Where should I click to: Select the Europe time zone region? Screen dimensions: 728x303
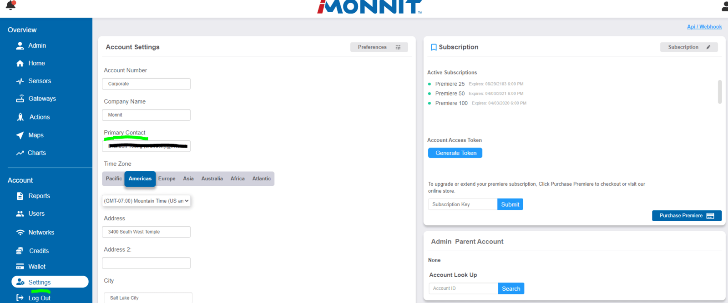(167, 179)
